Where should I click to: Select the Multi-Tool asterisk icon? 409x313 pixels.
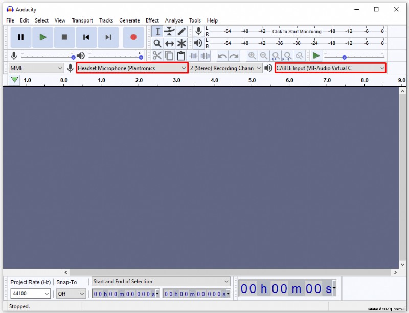point(181,43)
